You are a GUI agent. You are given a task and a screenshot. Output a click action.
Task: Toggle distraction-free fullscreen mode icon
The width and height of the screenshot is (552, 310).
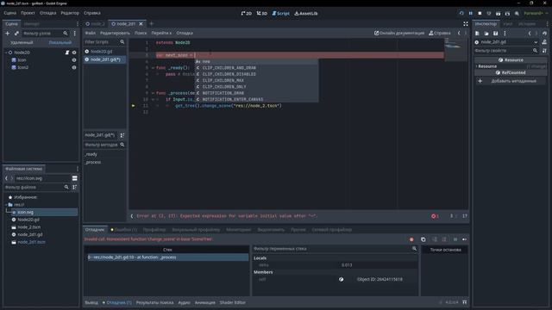tap(466, 24)
